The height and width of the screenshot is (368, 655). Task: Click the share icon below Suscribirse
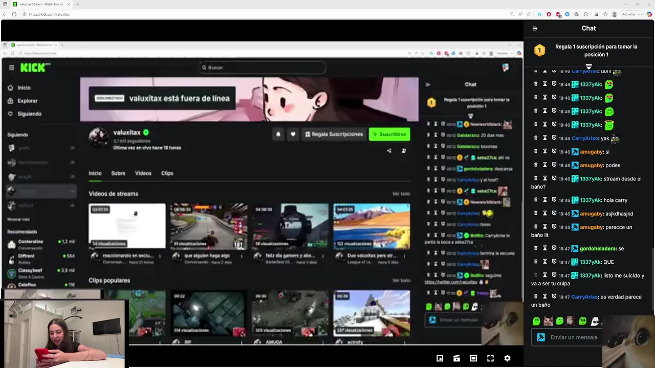click(389, 151)
